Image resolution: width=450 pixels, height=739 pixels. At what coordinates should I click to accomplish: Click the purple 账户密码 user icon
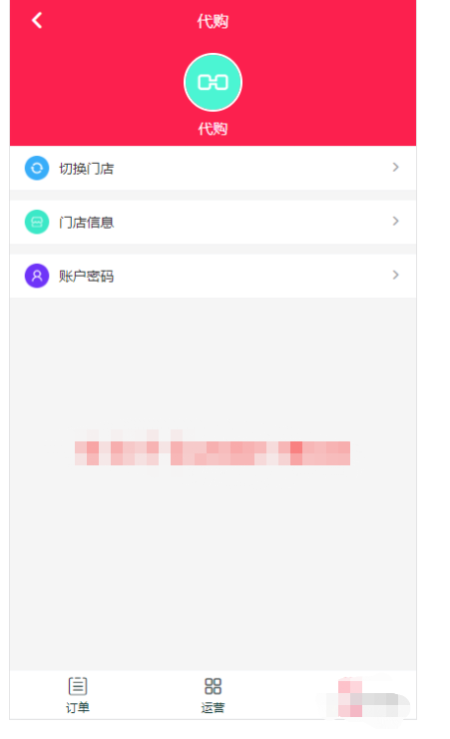(37, 276)
